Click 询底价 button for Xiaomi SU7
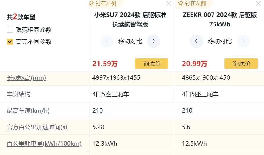 (x=151, y=64)
